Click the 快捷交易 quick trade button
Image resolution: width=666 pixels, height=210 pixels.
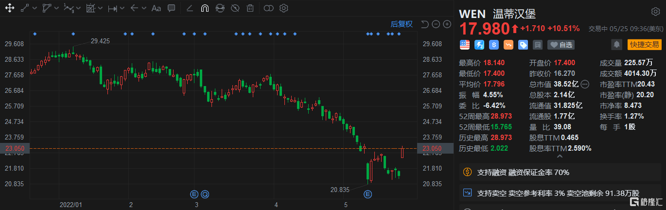[x=645, y=45]
